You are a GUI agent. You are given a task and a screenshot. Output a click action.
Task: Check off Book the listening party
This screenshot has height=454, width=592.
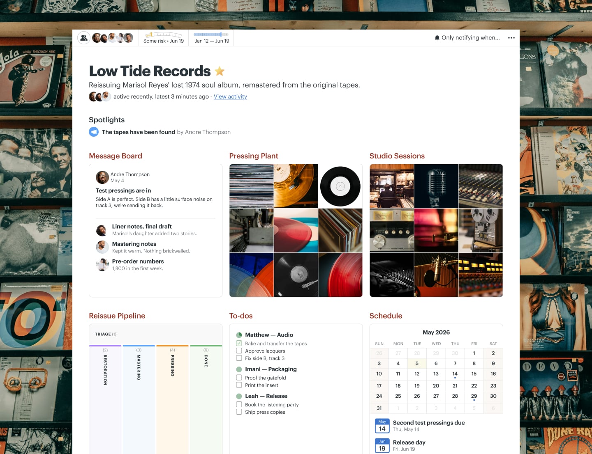pyautogui.click(x=239, y=404)
